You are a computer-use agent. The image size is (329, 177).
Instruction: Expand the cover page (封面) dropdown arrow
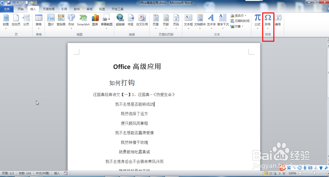(6, 28)
